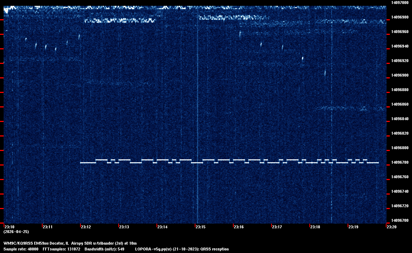Click the start of the white FSK trace

point(81,163)
